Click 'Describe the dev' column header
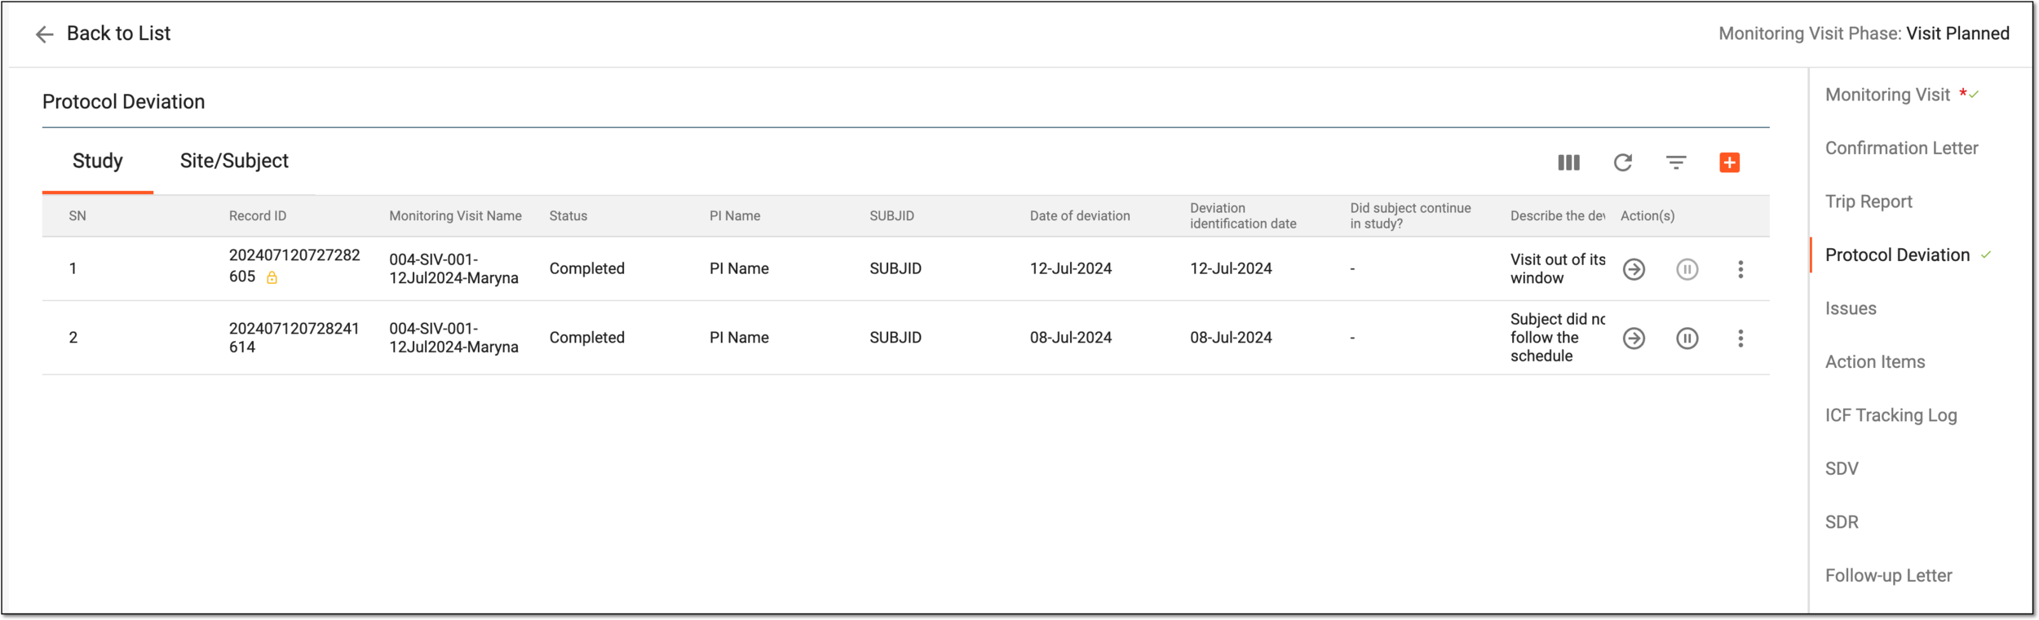Viewport: 2039px width, 620px height. [1557, 216]
